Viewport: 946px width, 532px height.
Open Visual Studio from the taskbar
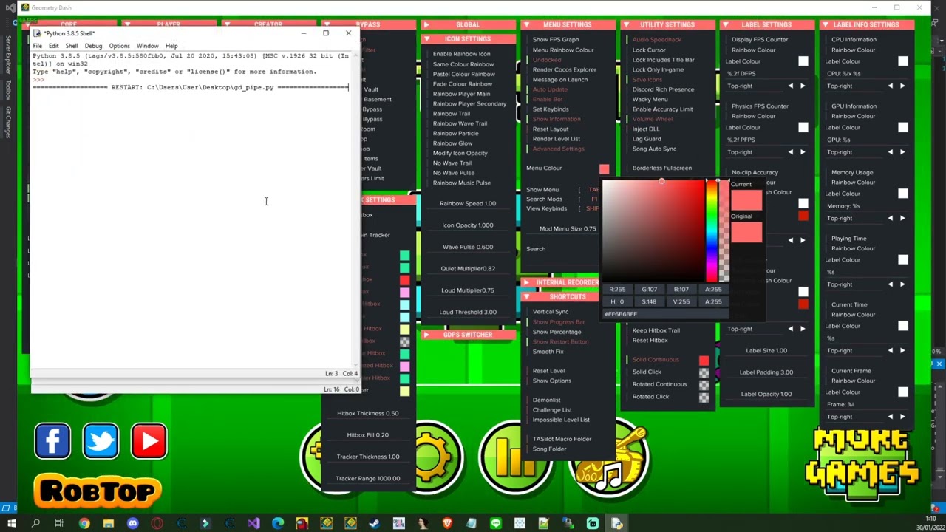[x=253, y=524]
